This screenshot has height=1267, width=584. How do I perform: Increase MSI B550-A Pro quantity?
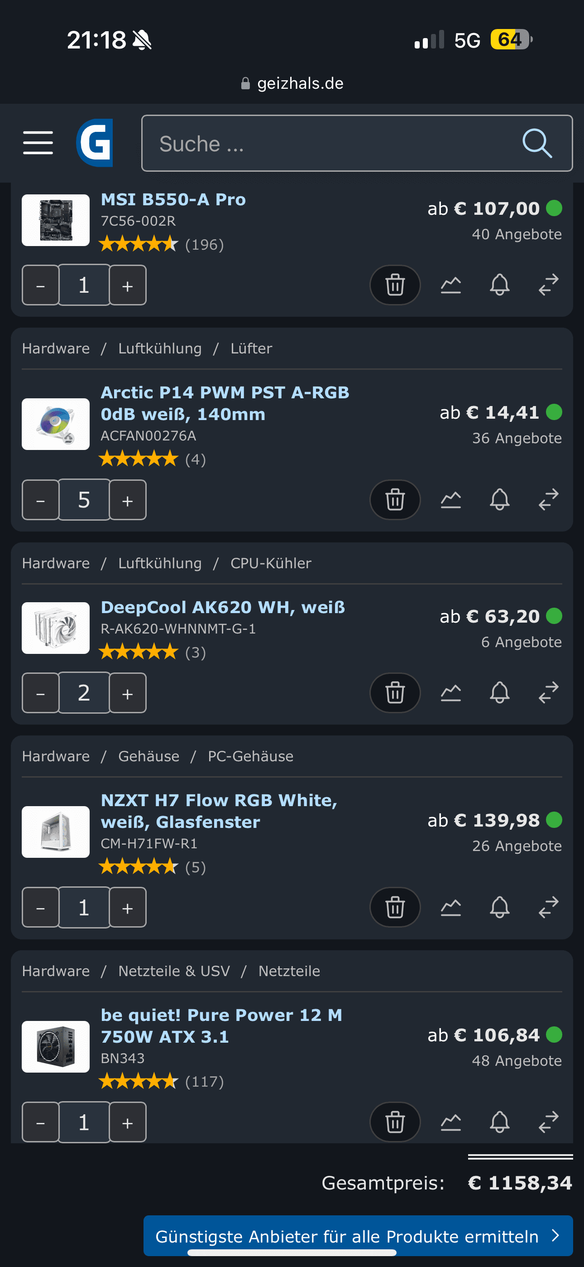[x=127, y=285]
